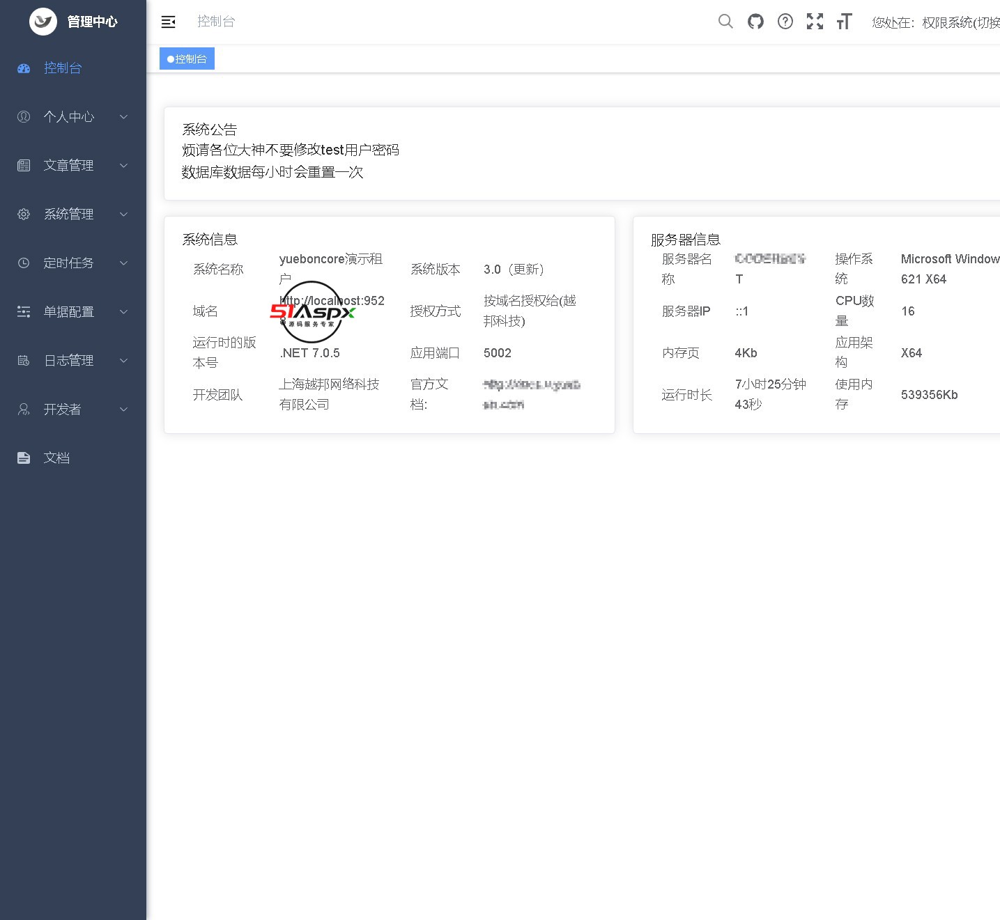Open the 单据配置 sidebar menu item
Image resolution: width=1000 pixels, height=920 pixels.
pyautogui.click(x=73, y=312)
